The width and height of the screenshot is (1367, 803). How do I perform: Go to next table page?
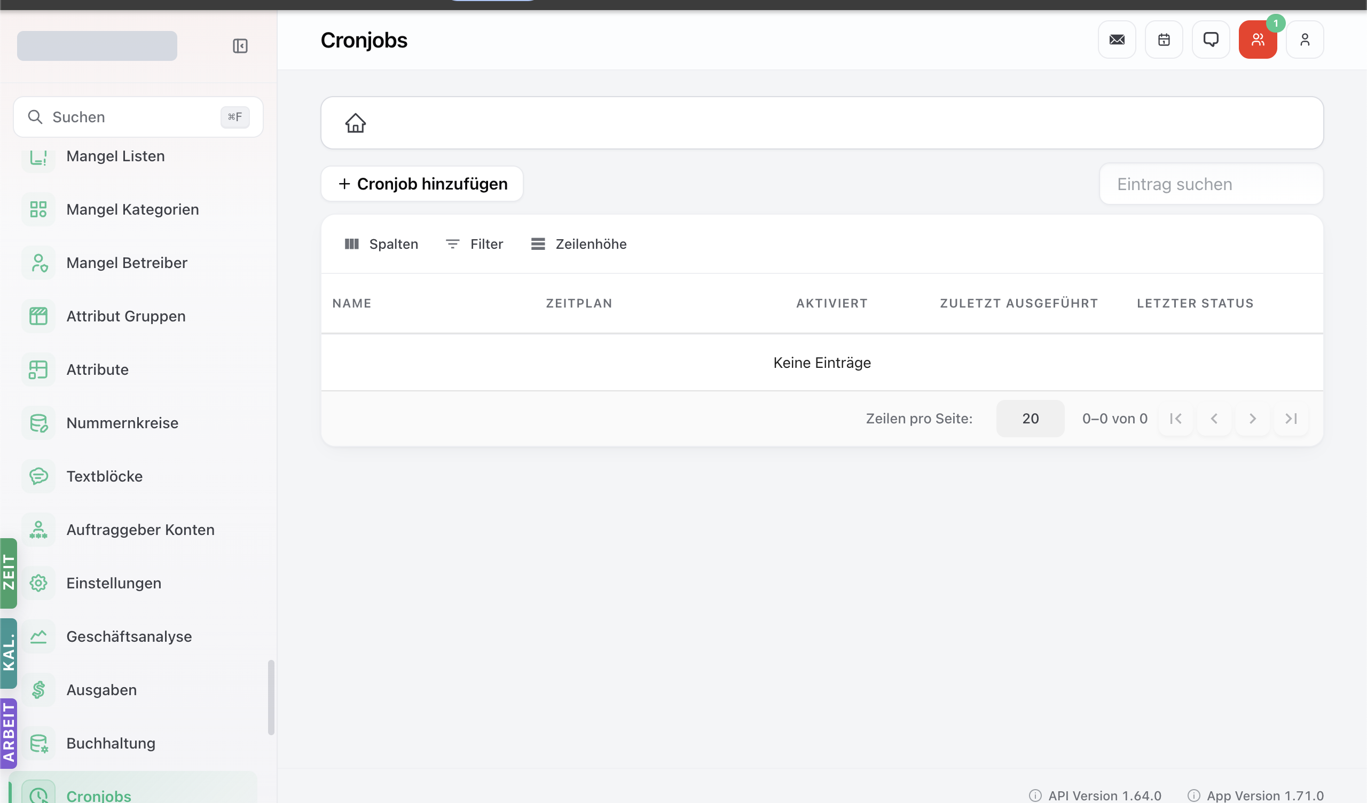click(x=1253, y=419)
